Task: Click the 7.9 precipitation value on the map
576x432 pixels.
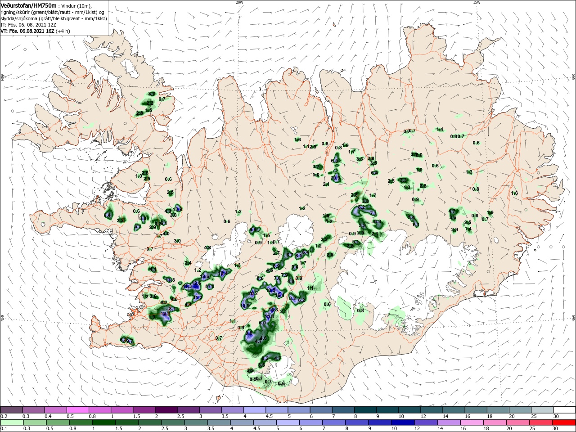Action: coord(284,274)
